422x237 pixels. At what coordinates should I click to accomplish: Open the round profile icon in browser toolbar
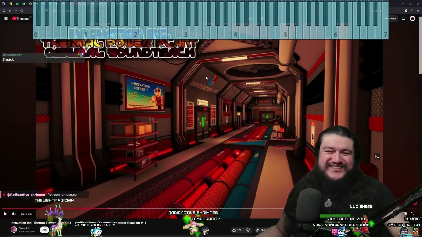click(406, 11)
